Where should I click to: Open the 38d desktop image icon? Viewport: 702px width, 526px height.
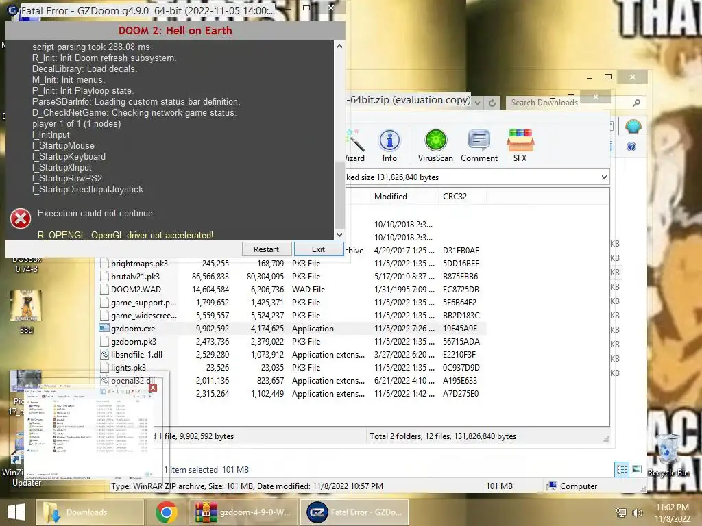26,312
